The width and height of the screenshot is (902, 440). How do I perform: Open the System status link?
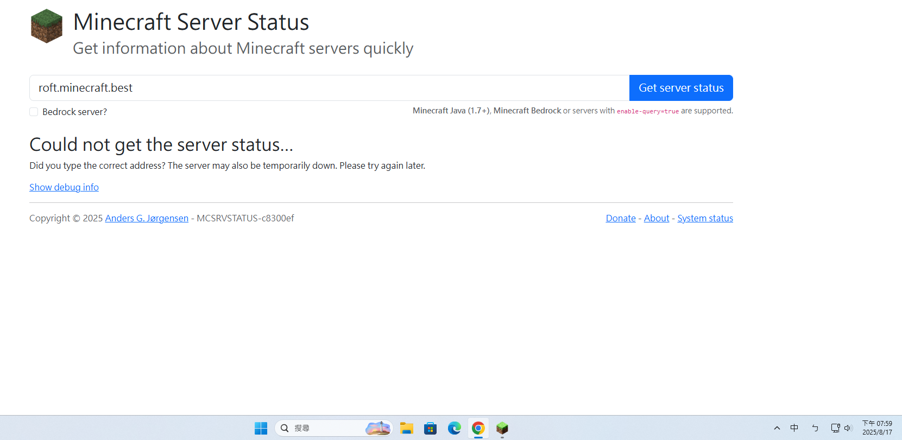[x=705, y=218]
